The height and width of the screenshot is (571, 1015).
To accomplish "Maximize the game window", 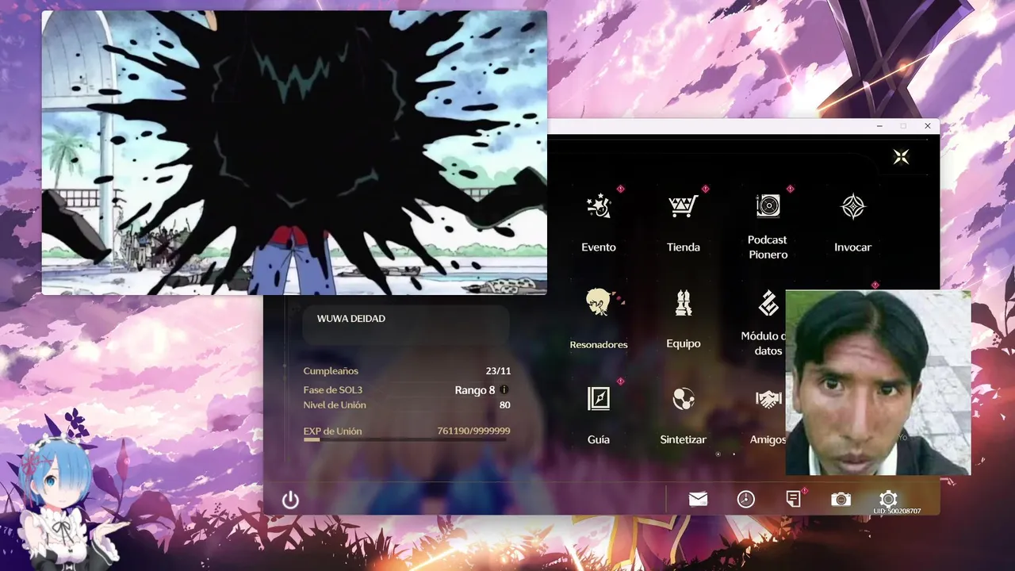I will point(903,126).
